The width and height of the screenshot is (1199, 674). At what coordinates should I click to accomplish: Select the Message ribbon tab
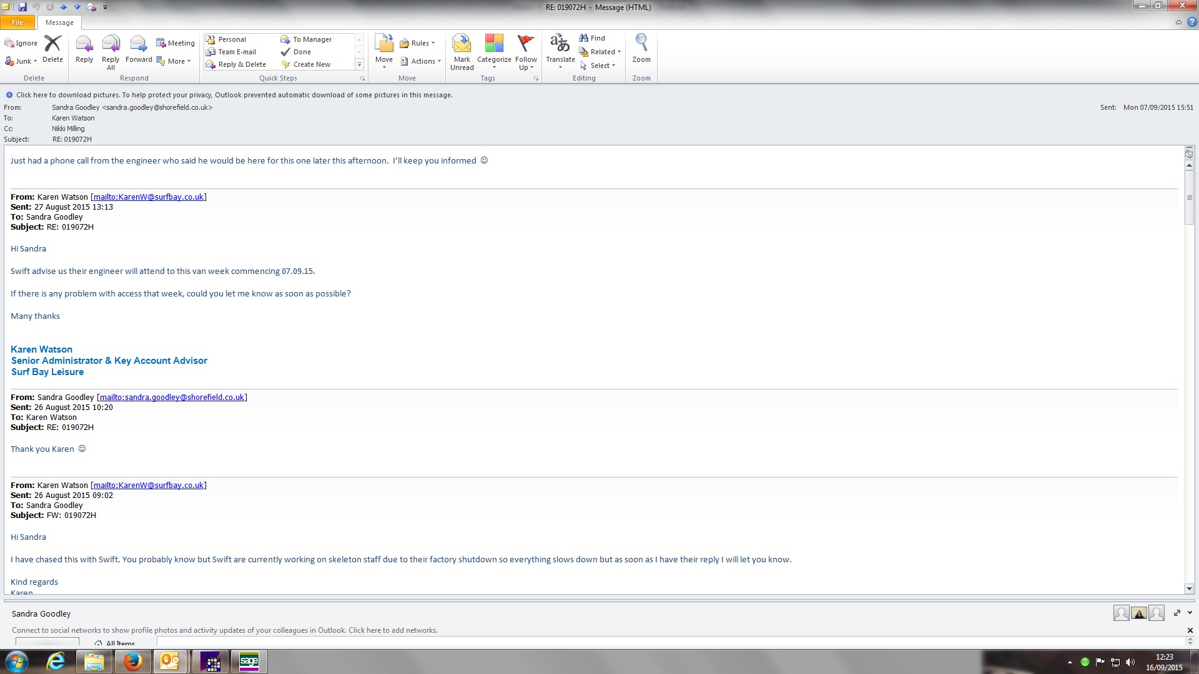coord(59,22)
